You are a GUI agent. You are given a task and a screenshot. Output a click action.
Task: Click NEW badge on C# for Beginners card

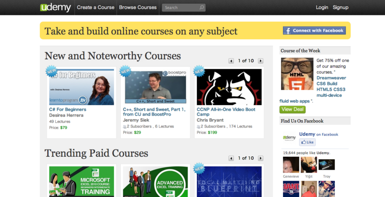[51, 71]
